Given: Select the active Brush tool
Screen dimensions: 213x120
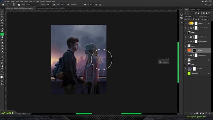Looking at the screenshot, I should [x=2, y=34].
